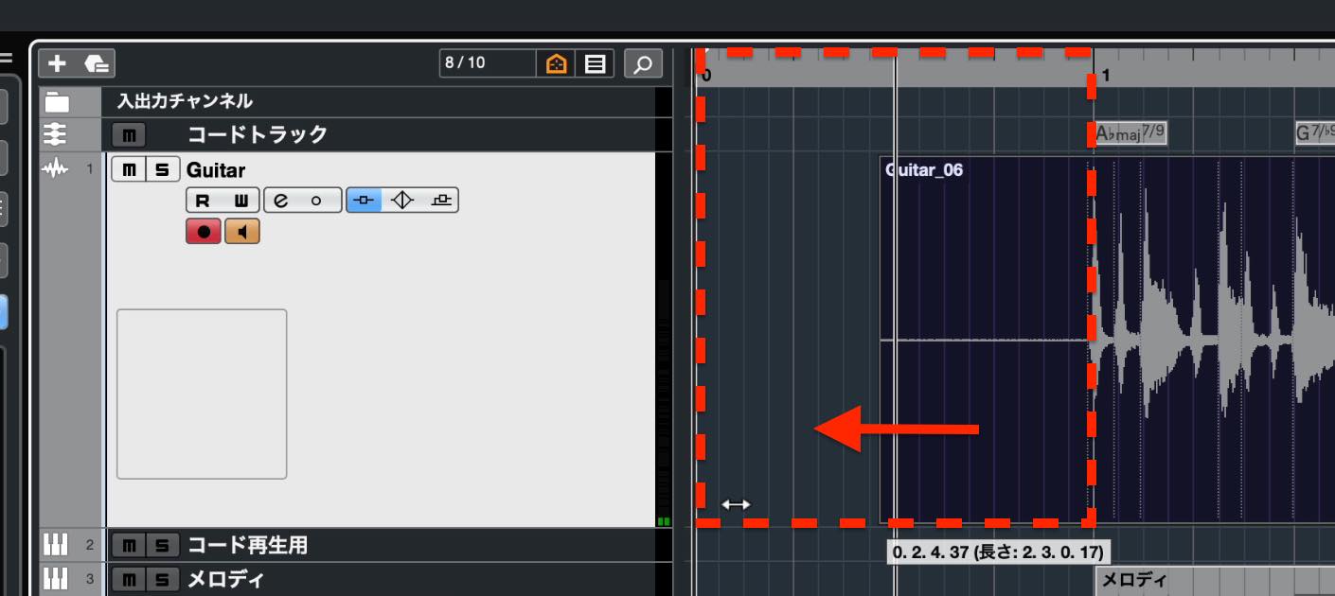Click the find tracks magnifier icon
Screen dimensions: 1335x596
tap(643, 64)
